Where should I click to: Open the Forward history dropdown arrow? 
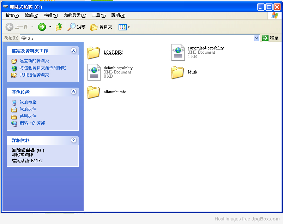(x=50, y=27)
